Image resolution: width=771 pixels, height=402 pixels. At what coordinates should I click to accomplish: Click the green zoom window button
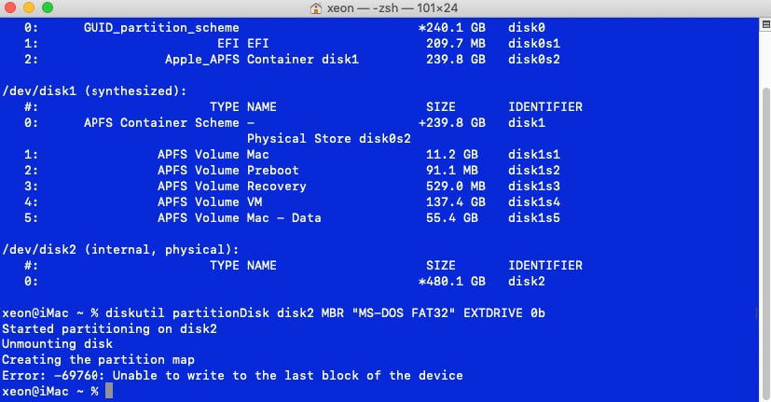pos(48,7)
